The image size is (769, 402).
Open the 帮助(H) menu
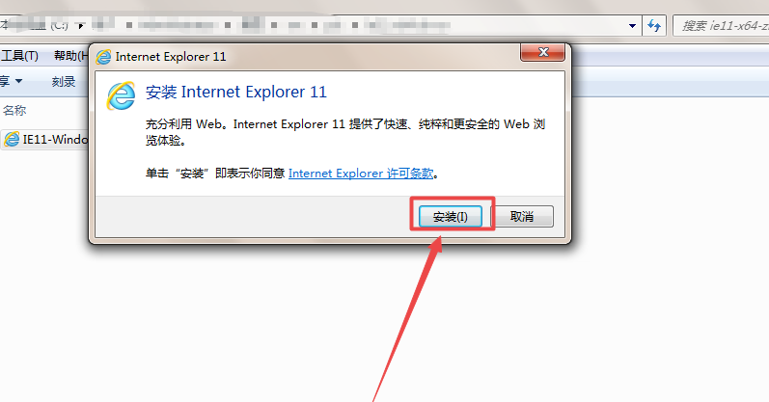(x=70, y=56)
